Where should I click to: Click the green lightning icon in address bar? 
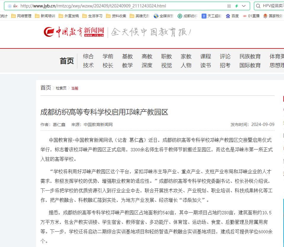pyautogui.click(x=237, y=6)
